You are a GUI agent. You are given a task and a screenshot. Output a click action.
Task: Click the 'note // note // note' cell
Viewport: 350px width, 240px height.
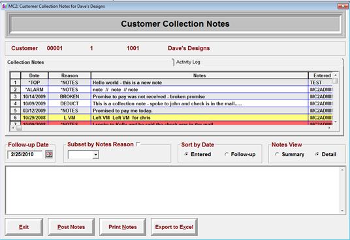pos(199,90)
